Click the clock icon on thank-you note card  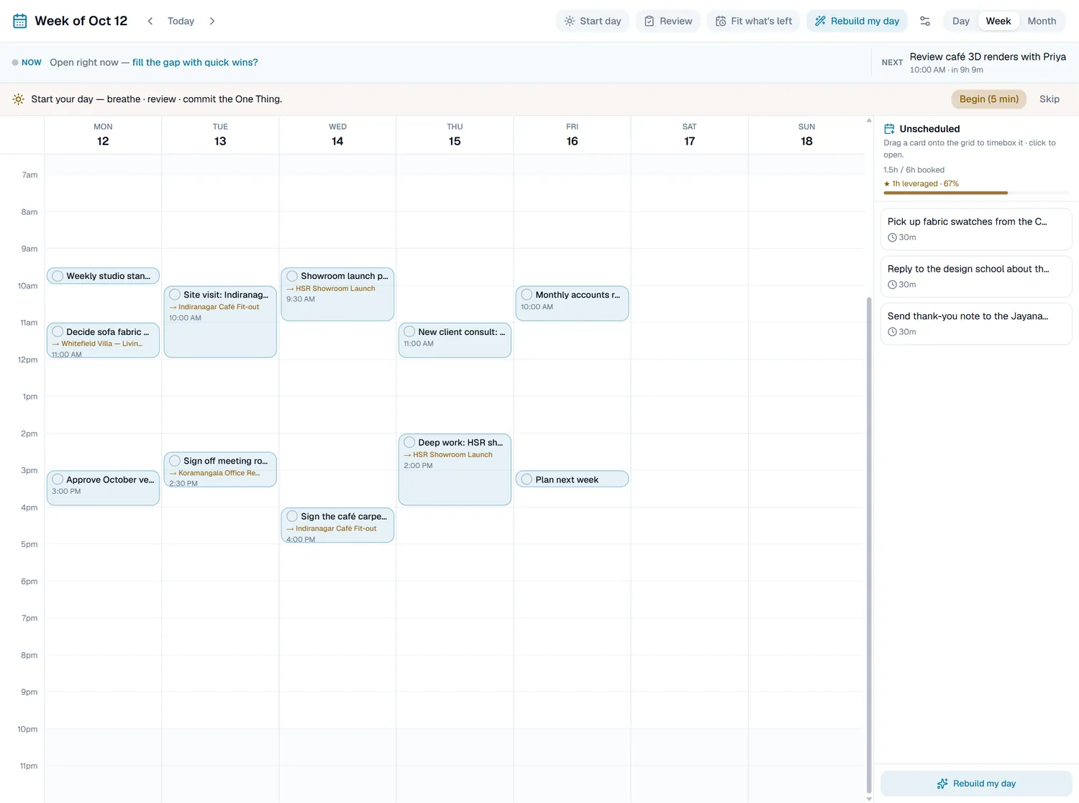pyautogui.click(x=892, y=332)
